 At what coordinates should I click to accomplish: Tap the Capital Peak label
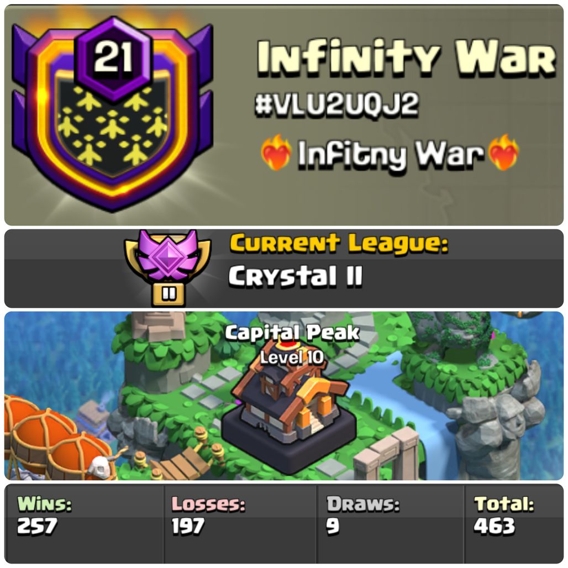pos(292,333)
